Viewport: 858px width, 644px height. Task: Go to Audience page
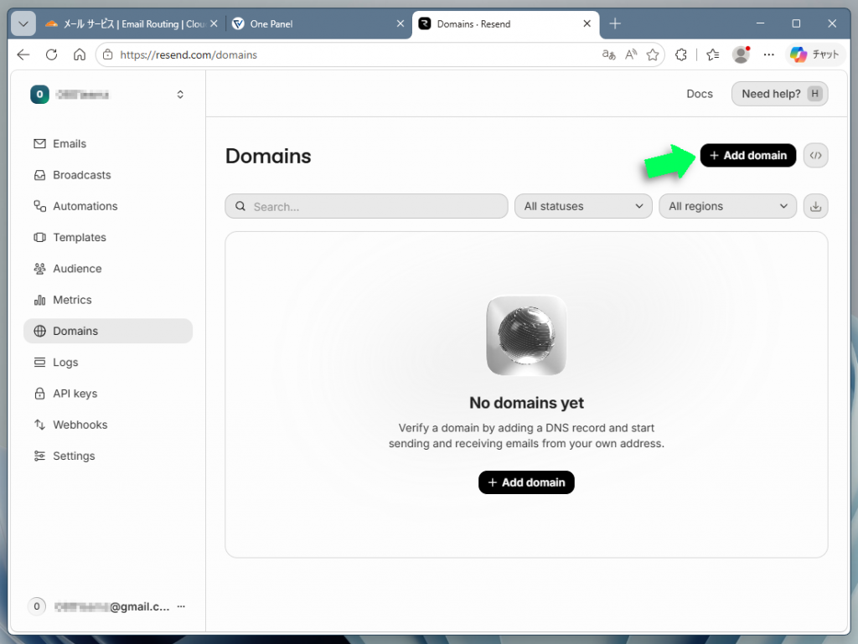(x=108, y=269)
